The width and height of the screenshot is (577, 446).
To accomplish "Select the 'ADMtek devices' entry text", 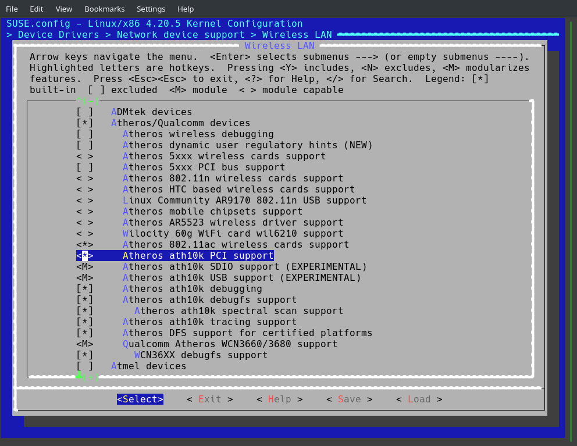I will tap(152, 112).
